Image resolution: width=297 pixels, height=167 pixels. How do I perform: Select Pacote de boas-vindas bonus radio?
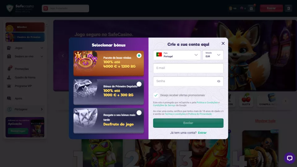[139, 55]
